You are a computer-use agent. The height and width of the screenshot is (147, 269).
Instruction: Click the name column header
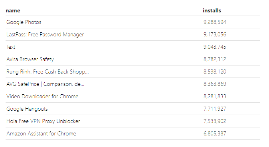click(x=13, y=11)
